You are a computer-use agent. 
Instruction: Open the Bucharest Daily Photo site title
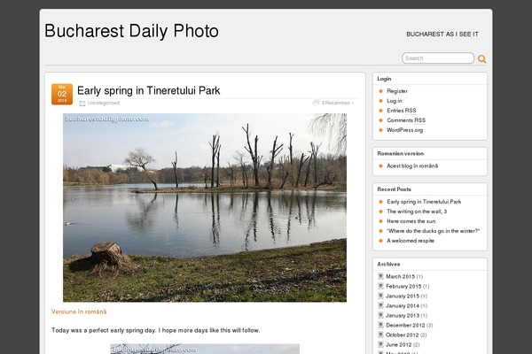click(131, 31)
